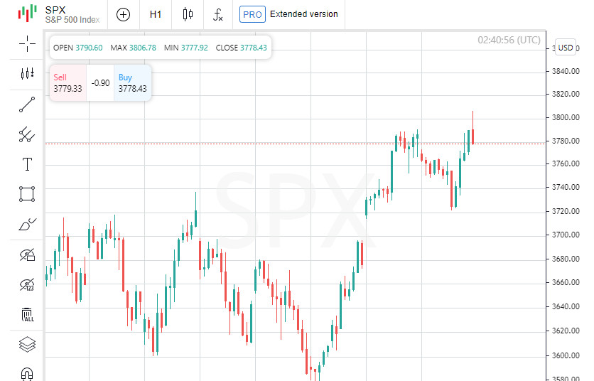
Task: Open the H1 timeframe selector
Action: pyautogui.click(x=156, y=14)
